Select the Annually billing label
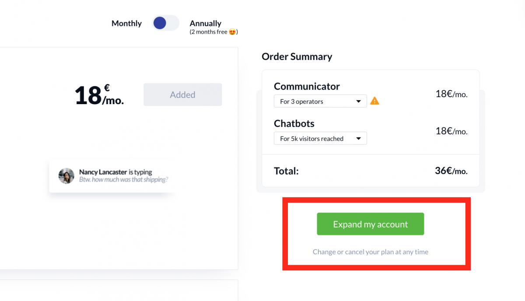 [x=205, y=24]
